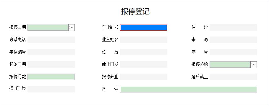Image resolution: width=269 pixels, height=106 pixels.
Task: Click the 延后截止 field
Action: 233,77
